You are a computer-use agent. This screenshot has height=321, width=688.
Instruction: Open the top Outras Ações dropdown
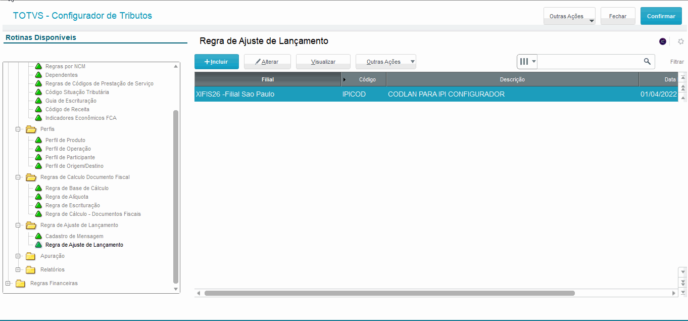tap(569, 16)
